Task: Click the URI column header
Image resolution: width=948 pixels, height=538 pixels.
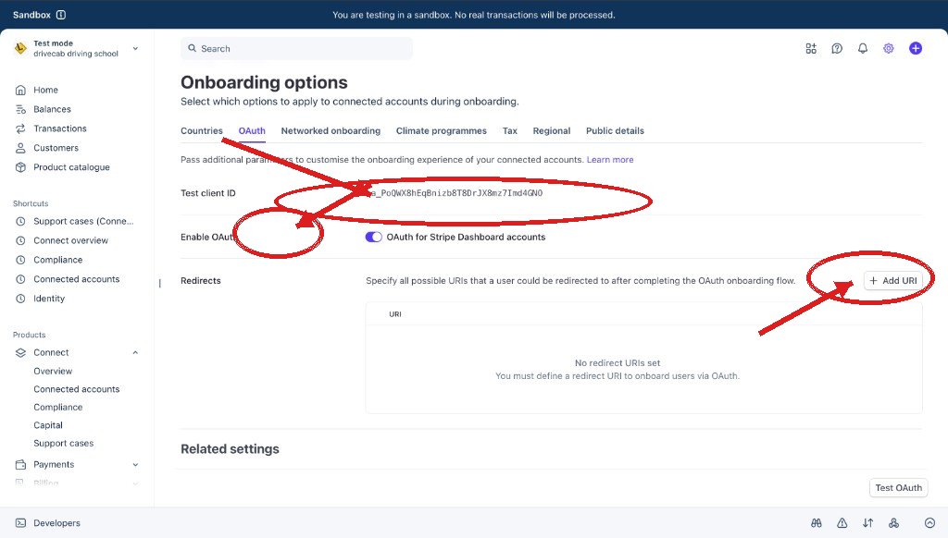Action: pos(394,314)
